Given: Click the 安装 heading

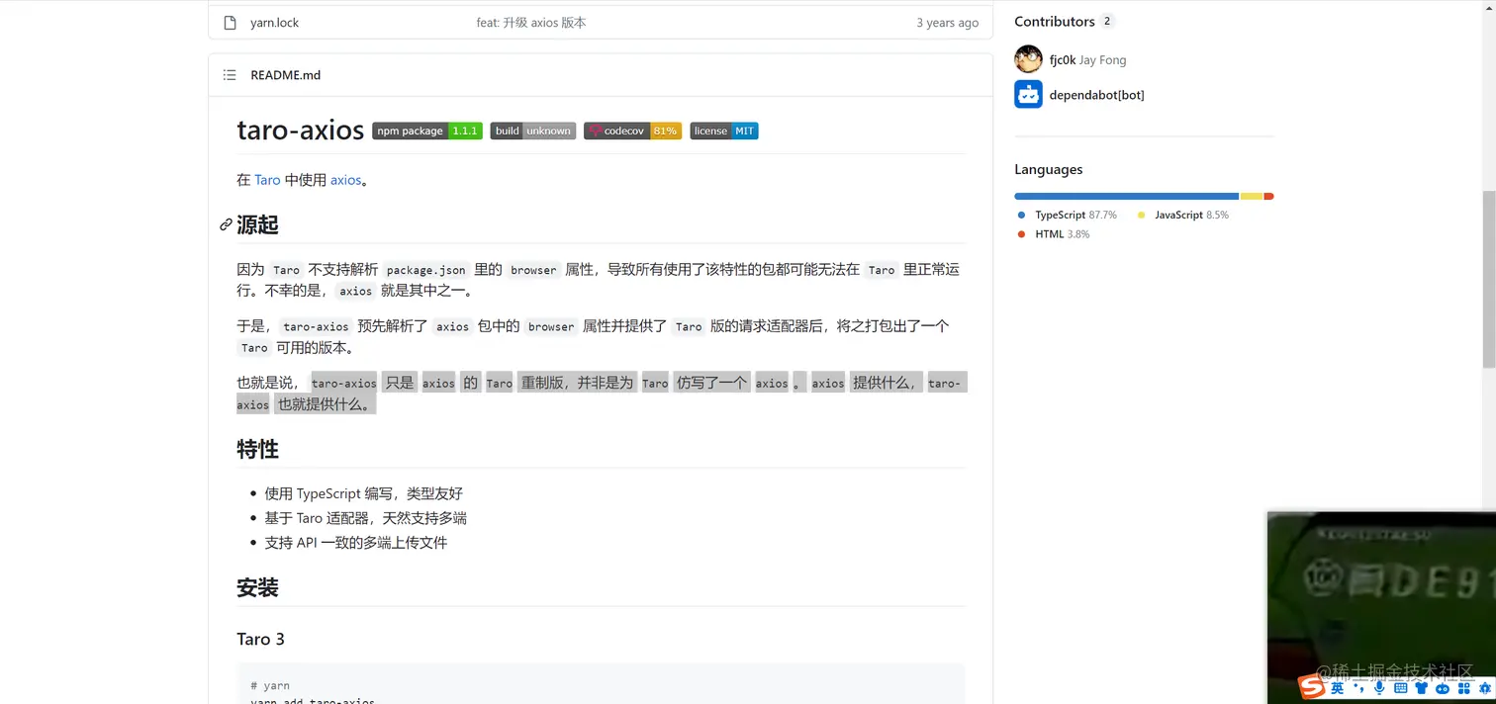Looking at the screenshot, I should click(257, 587).
